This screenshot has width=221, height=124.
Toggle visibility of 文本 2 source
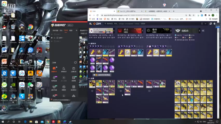click(52, 34)
